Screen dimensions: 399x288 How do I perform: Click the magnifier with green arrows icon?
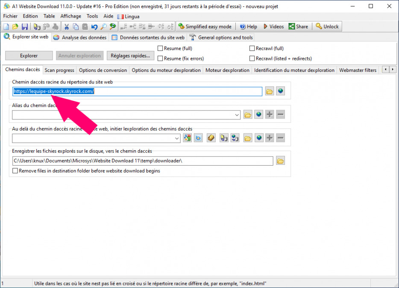pyautogui.click(x=113, y=27)
